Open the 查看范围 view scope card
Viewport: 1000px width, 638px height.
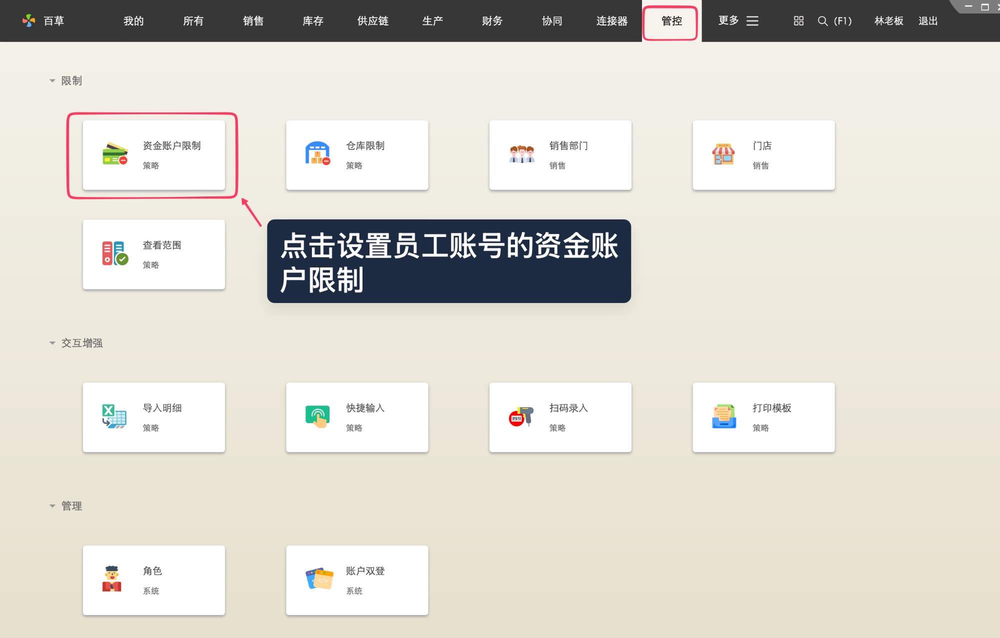point(153,254)
